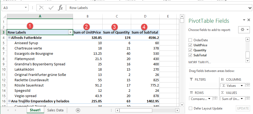Open the Values dropdown in COLUMNS area
253x114 pixels.
click(x=241, y=85)
